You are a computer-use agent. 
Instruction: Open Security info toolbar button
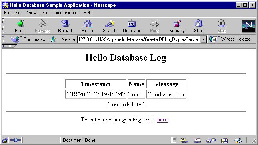[177, 26]
